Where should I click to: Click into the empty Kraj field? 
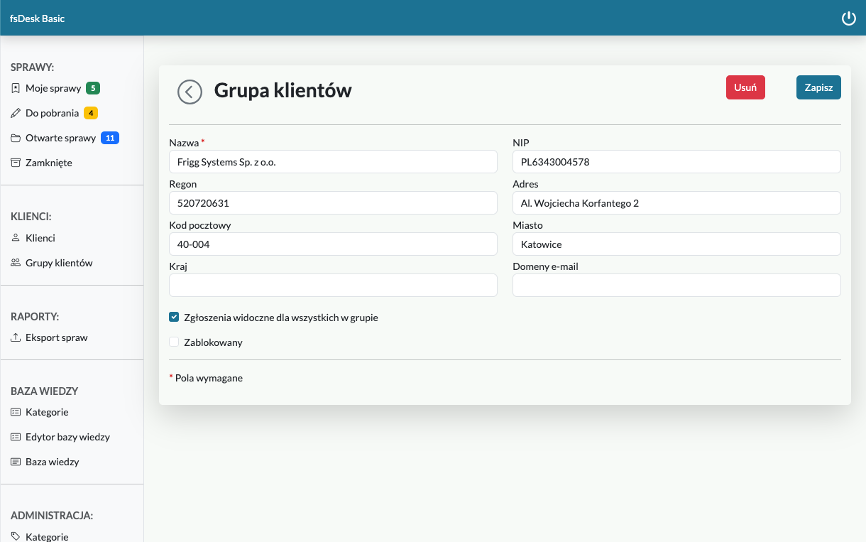pos(333,286)
